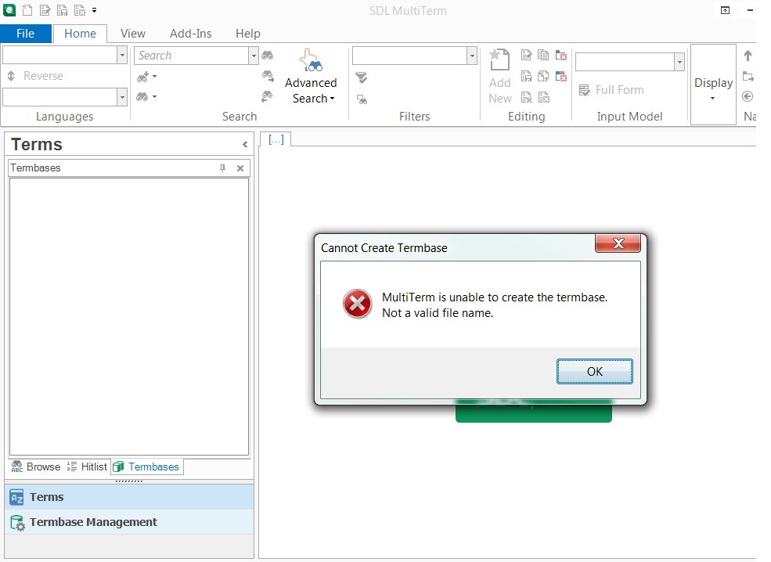Click OK in the Cannot Create Termbase dialog
The height and width of the screenshot is (562, 771).
tap(594, 371)
